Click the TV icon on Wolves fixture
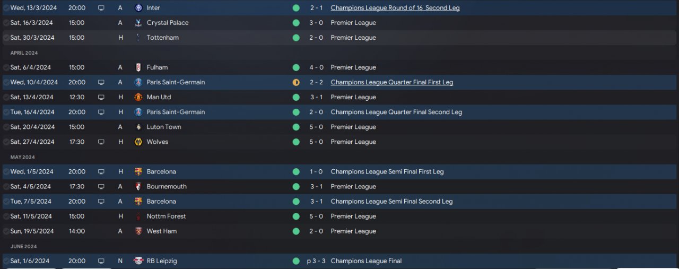This screenshot has width=679, height=269. click(x=101, y=142)
